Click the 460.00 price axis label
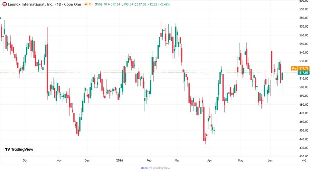 (304, 122)
